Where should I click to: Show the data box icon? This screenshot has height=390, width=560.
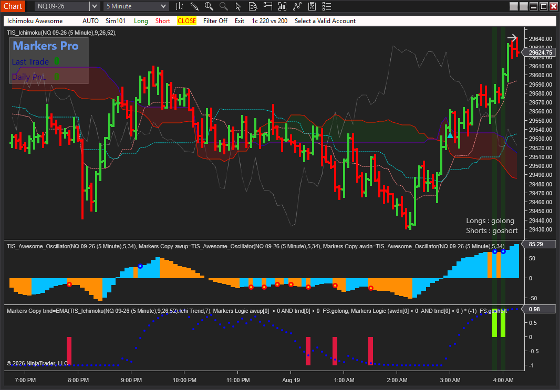pyautogui.click(x=253, y=6)
